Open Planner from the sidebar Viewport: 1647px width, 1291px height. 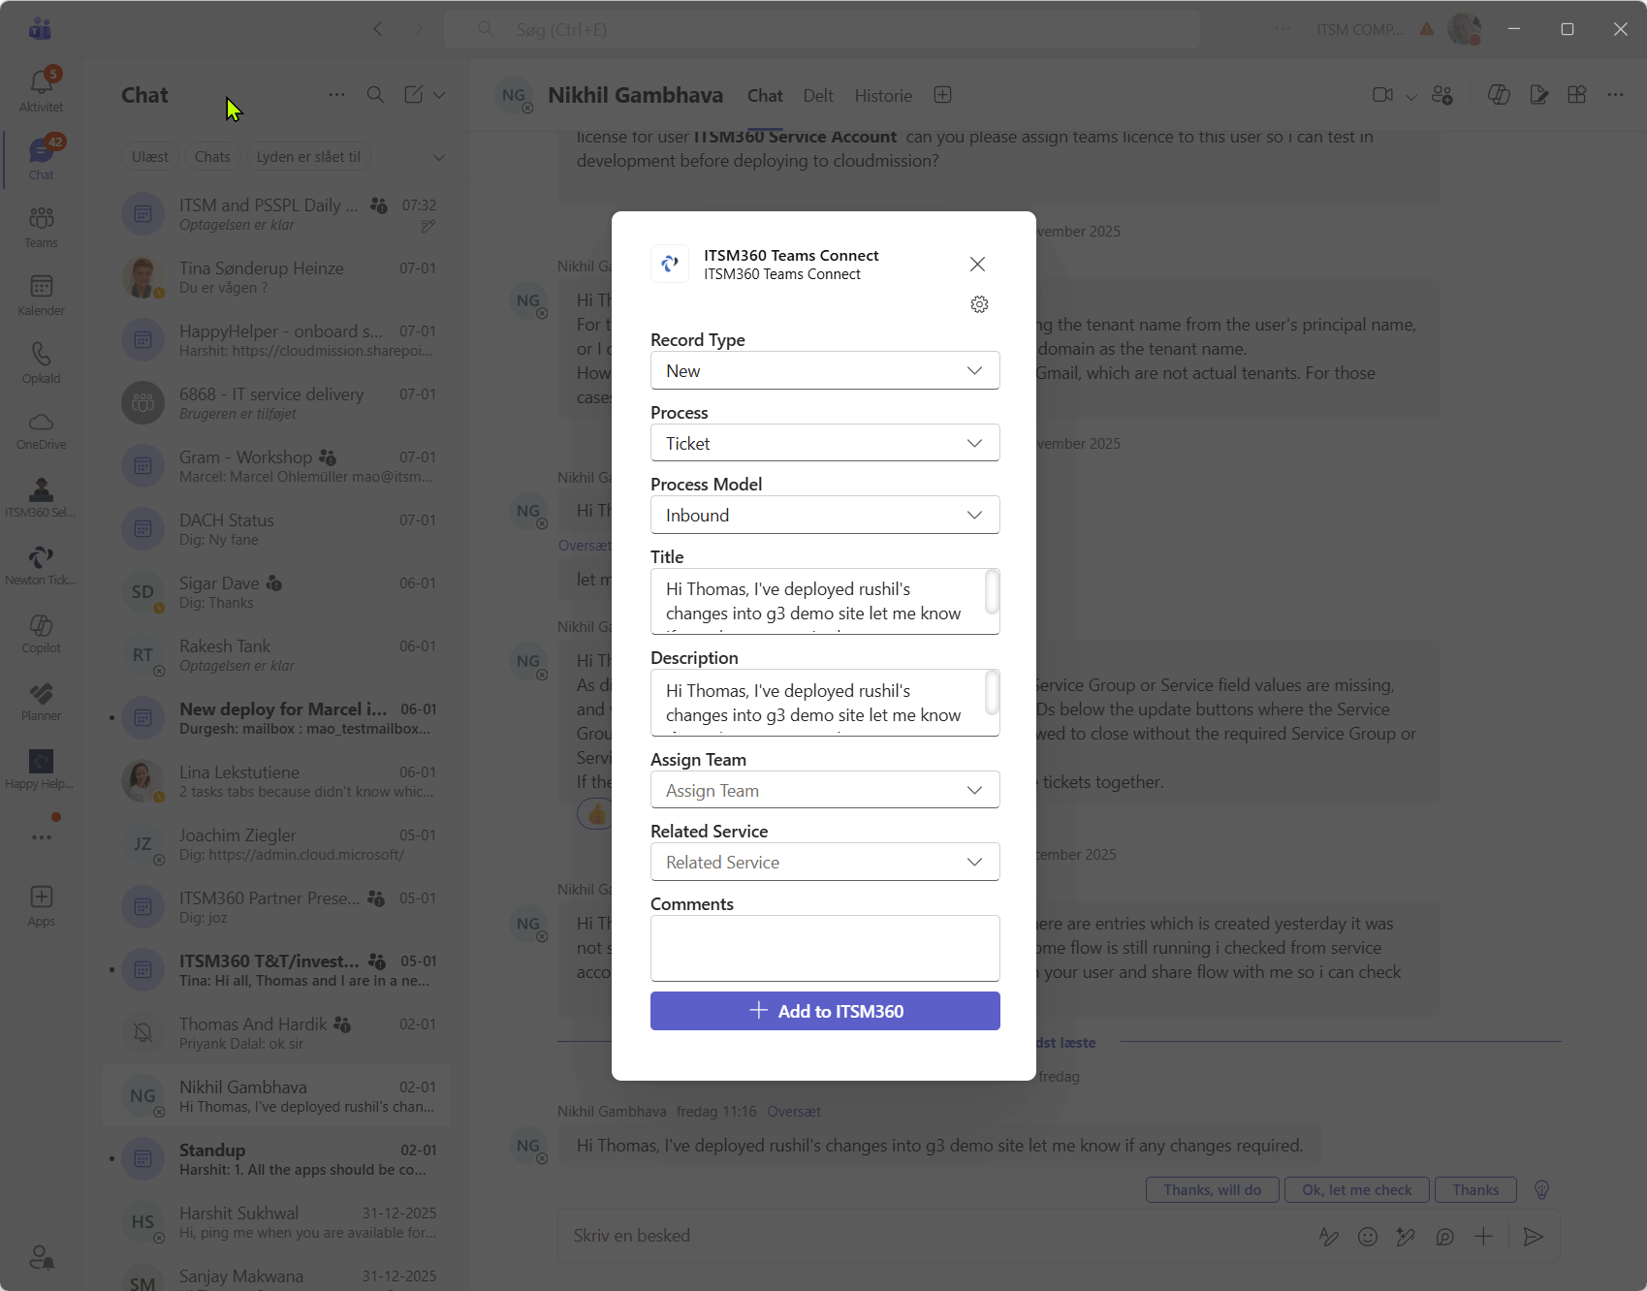click(41, 700)
